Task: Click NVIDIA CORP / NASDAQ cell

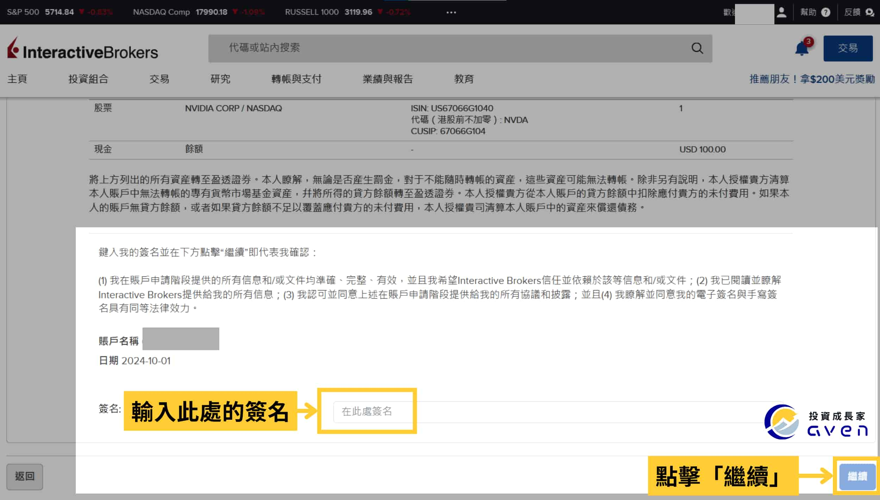Action: [x=233, y=108]
